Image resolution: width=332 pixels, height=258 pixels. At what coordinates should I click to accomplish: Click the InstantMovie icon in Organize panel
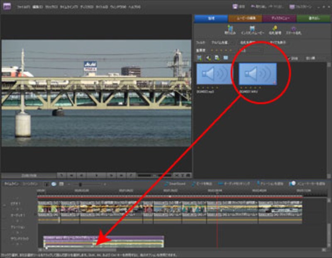251,28
